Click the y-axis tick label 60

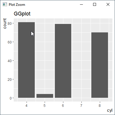(x=10, y=42)
